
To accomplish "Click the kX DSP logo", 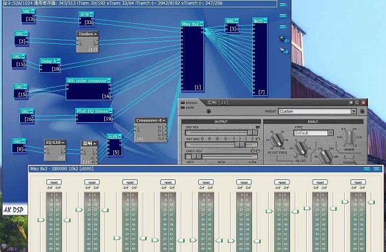I will (14, 210).
